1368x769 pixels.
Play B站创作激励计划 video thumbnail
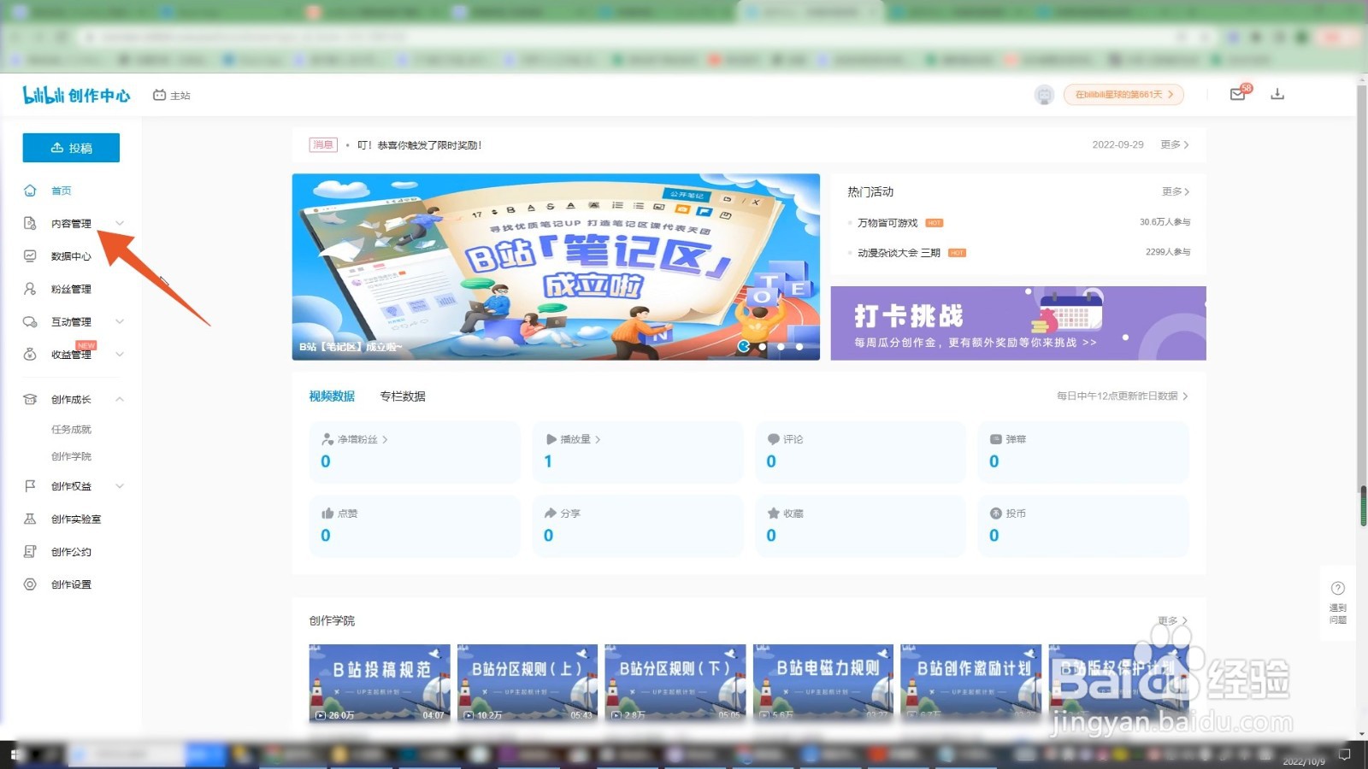point(971,684)
